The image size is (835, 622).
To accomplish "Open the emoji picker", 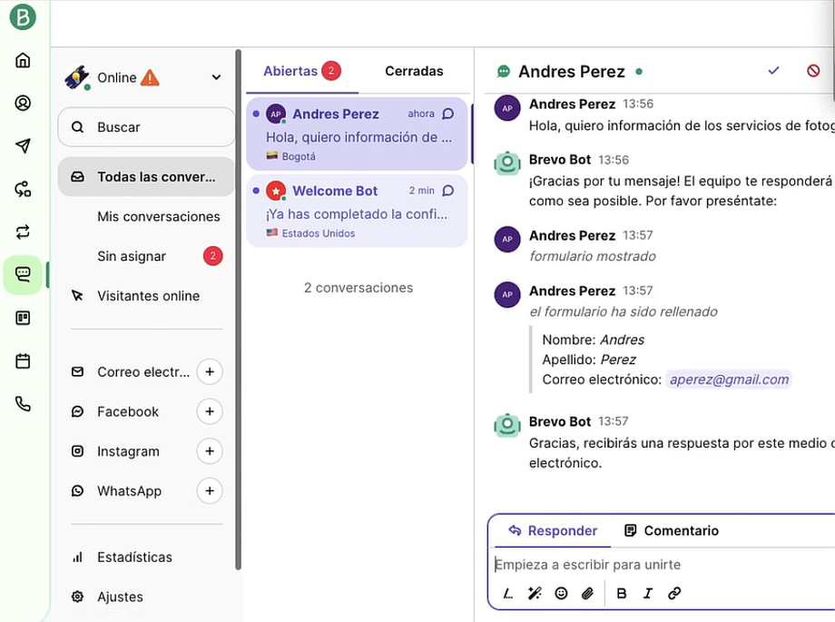I will click(x=561, y=593).
